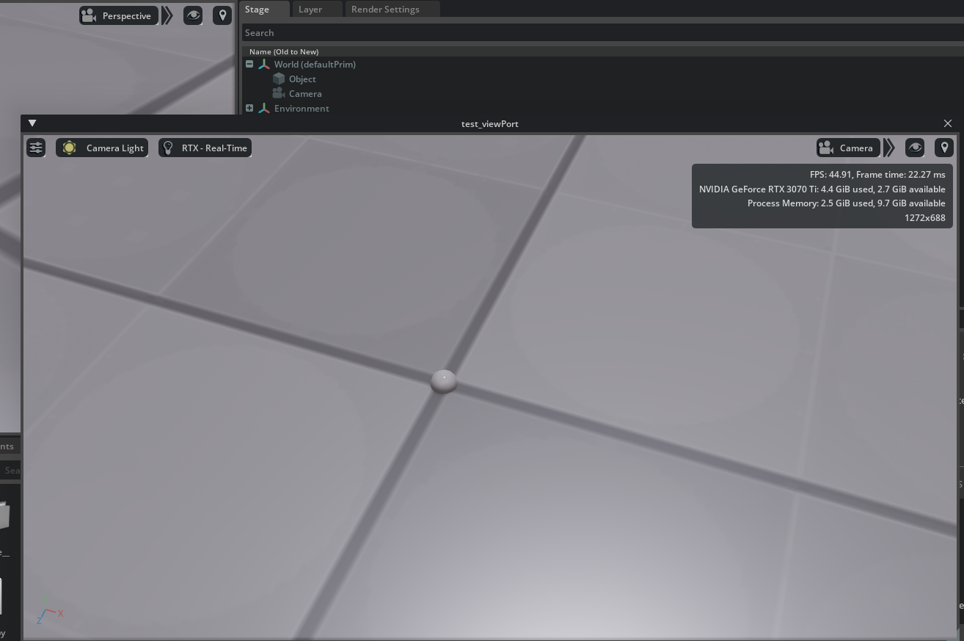This screenshot has width=964, height=641.
Task: Click the double-chevron beside the Camera button
Action: (x=889, y=148)
